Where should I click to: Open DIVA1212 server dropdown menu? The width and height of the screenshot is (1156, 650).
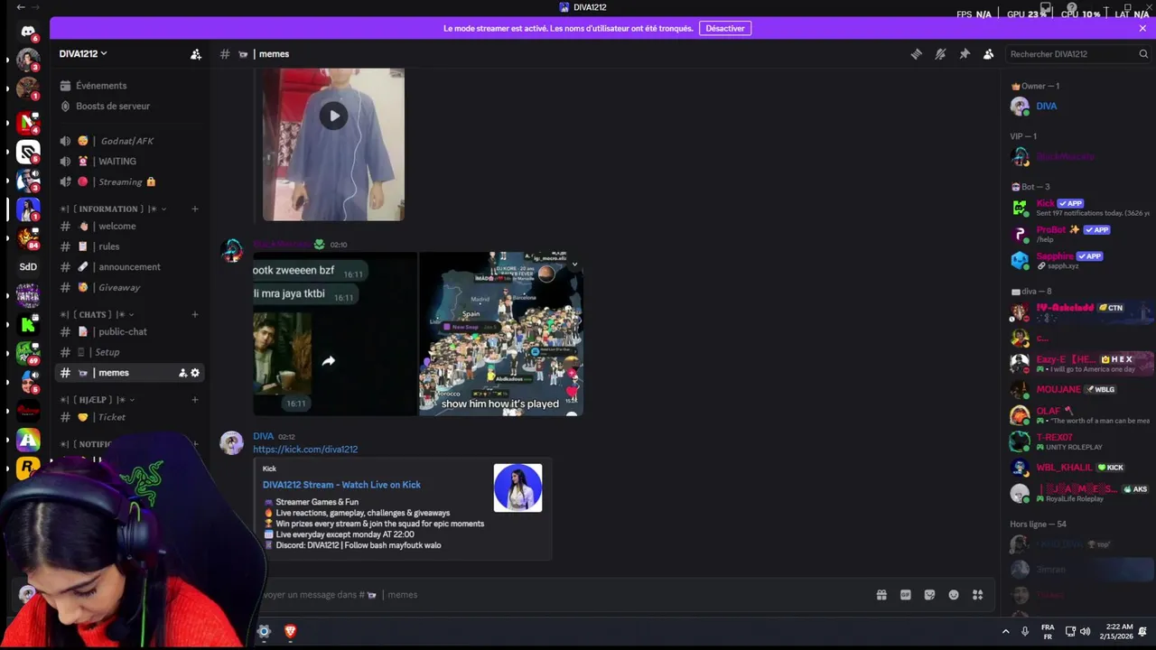click(x=83, y=54)
